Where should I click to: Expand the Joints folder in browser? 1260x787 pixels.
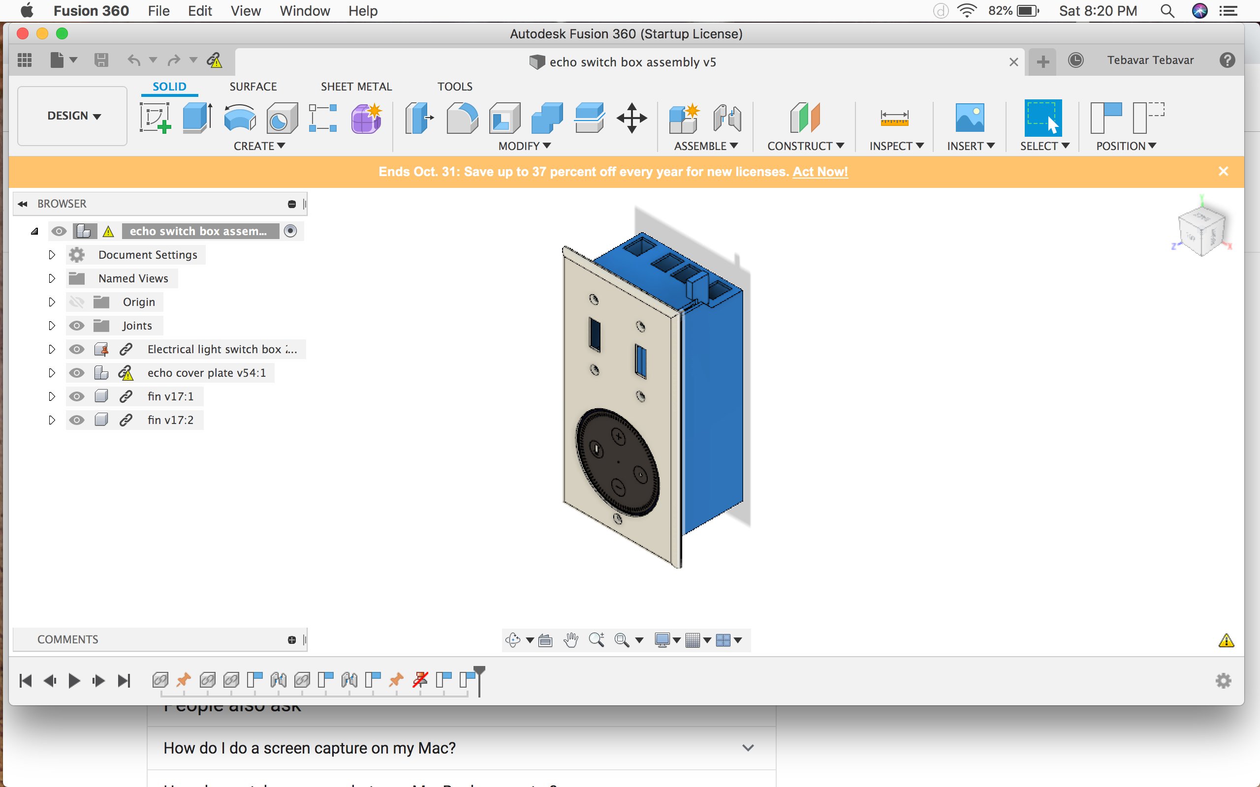(x=52, y=325)
